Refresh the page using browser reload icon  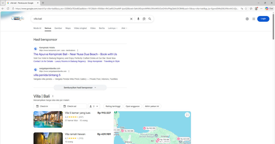tap(8, 9)
